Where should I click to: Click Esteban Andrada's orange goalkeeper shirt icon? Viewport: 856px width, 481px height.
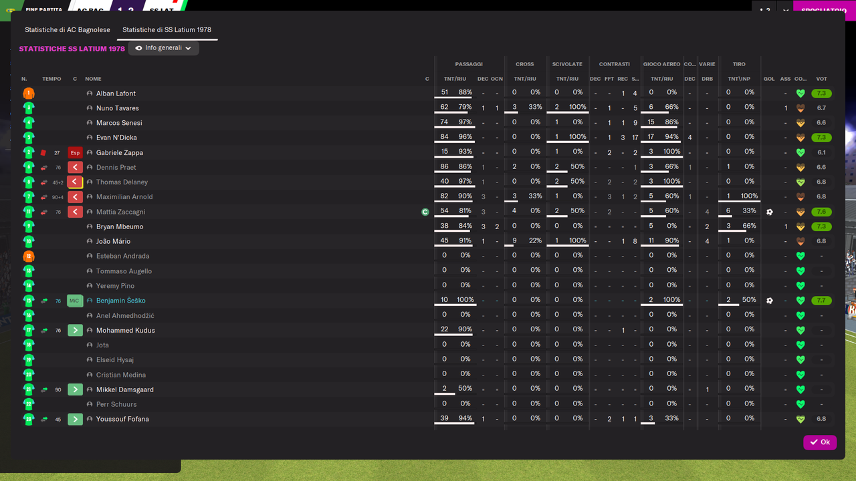(29, 257)
